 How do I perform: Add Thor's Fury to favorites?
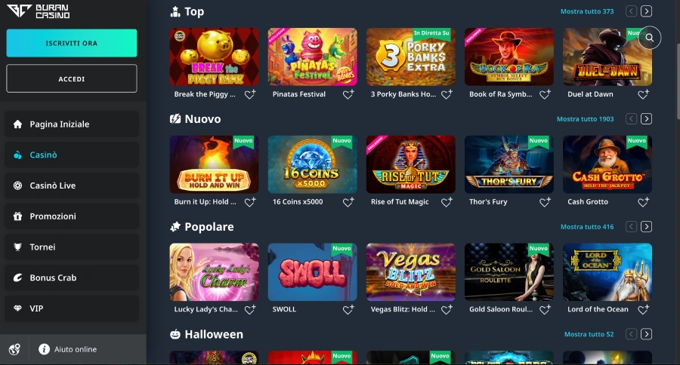coord(545,202)
